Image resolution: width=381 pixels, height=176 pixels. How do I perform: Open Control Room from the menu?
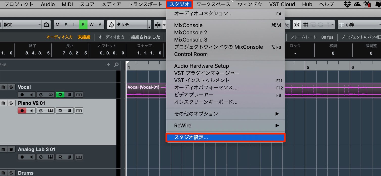pyautogui.click(x=225, y=54)
